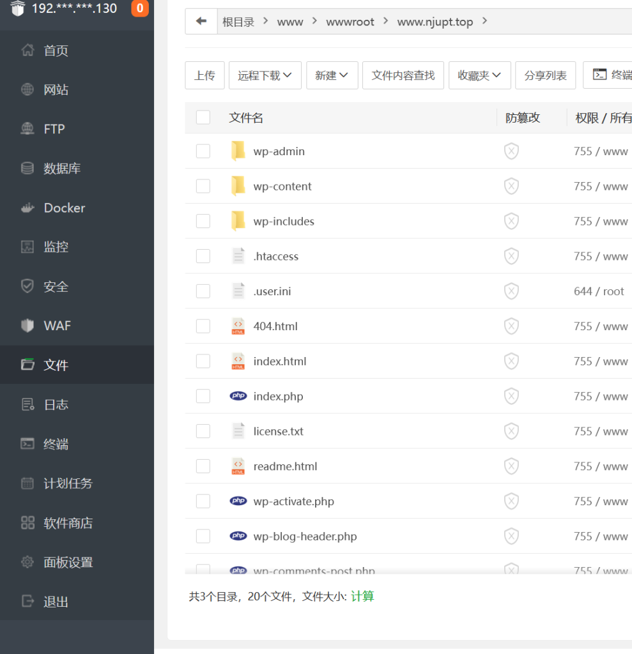Check the box for wp-content folder

203,186
